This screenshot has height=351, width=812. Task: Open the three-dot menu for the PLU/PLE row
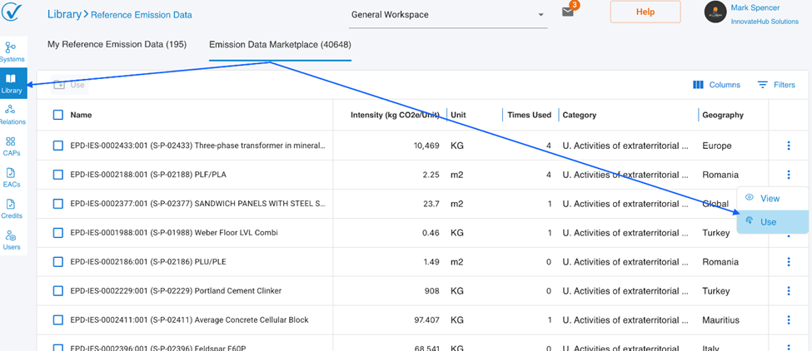pos(788,262)
